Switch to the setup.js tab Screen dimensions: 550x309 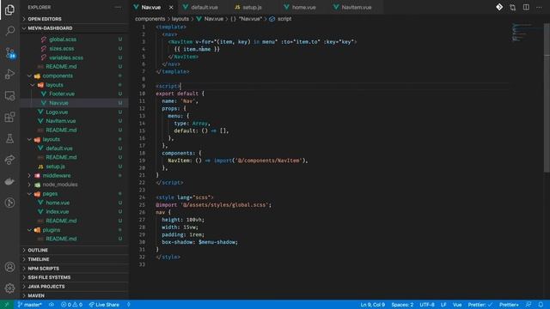pos(252,8)
